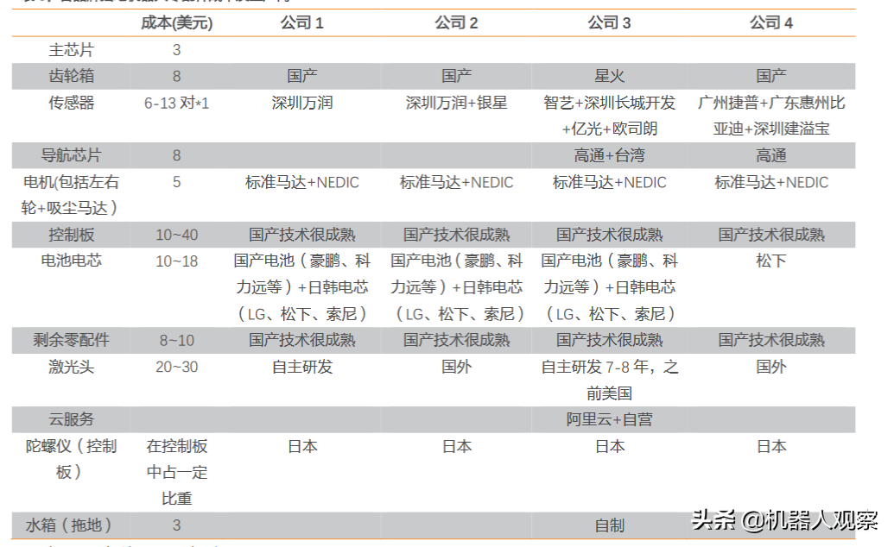The image size is (894, 547).
Task: Click the 高通+台湾 navigation chip cell
Action: tap(609, 155)
